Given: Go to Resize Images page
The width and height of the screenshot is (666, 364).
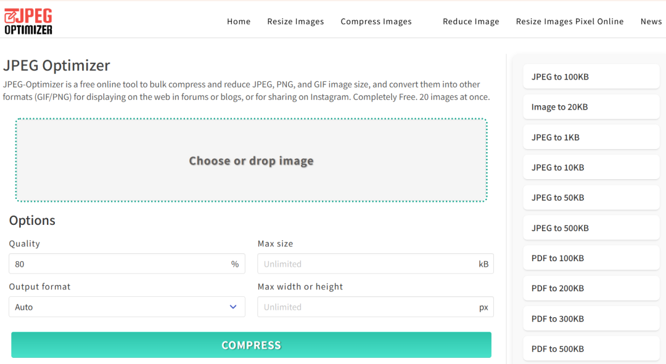Looking at the screenshot, I should [x=295, y=22].
